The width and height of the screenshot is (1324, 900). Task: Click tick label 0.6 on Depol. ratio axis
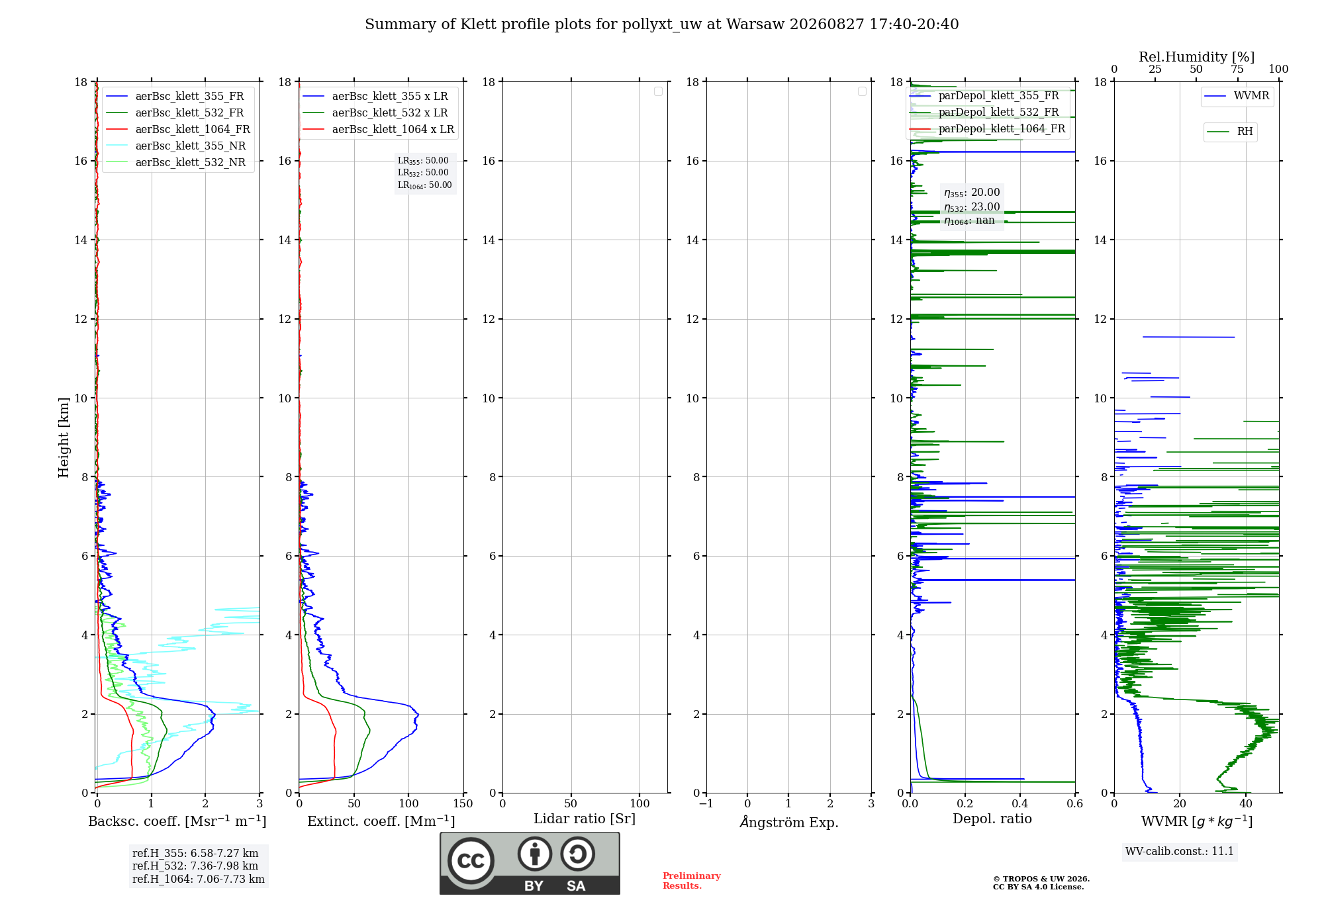pyautogui.click(x=1075, y=804)
